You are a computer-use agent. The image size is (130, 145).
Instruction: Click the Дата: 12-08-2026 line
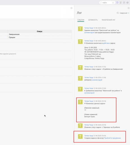point(90,48)
